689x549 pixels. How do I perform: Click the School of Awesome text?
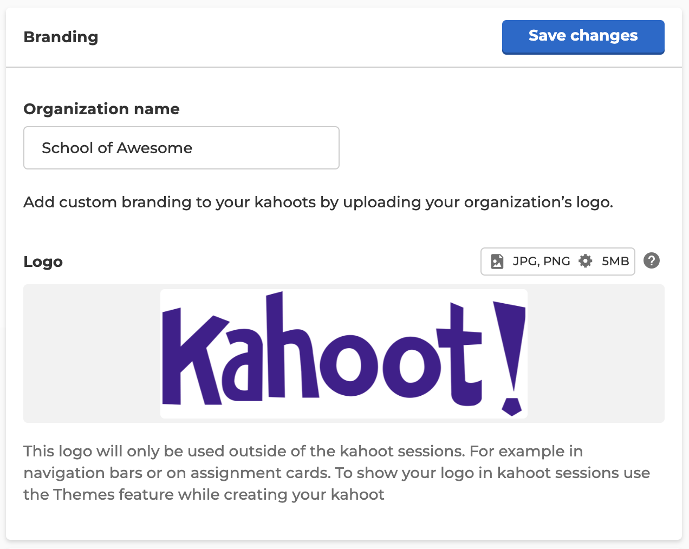click(x=117, y=148)
